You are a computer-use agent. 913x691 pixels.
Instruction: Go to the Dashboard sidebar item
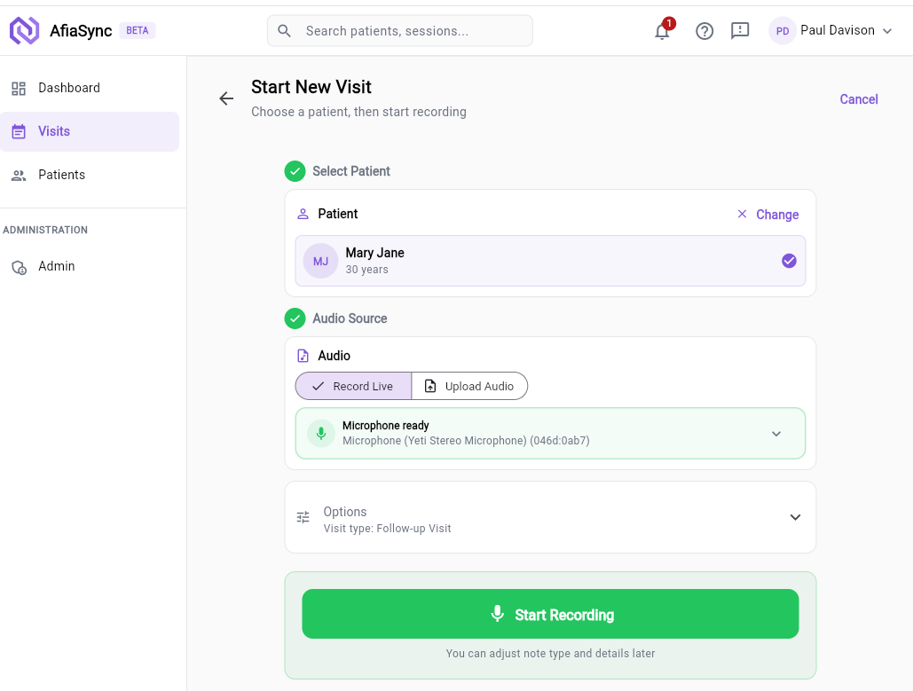click(68, 87)
